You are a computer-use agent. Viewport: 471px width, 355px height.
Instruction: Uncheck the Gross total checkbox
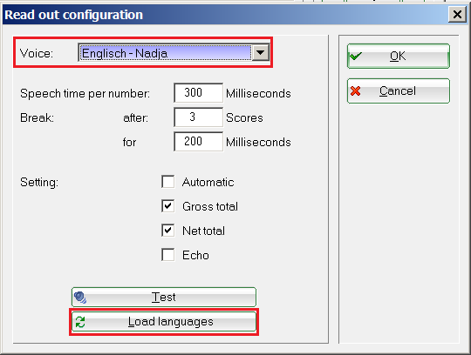(168, 206)
